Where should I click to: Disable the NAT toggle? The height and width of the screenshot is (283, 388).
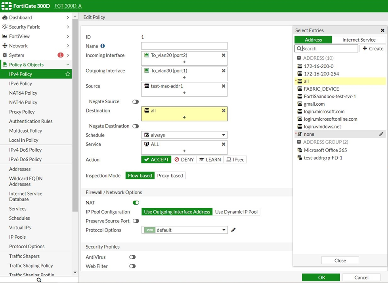136,203
